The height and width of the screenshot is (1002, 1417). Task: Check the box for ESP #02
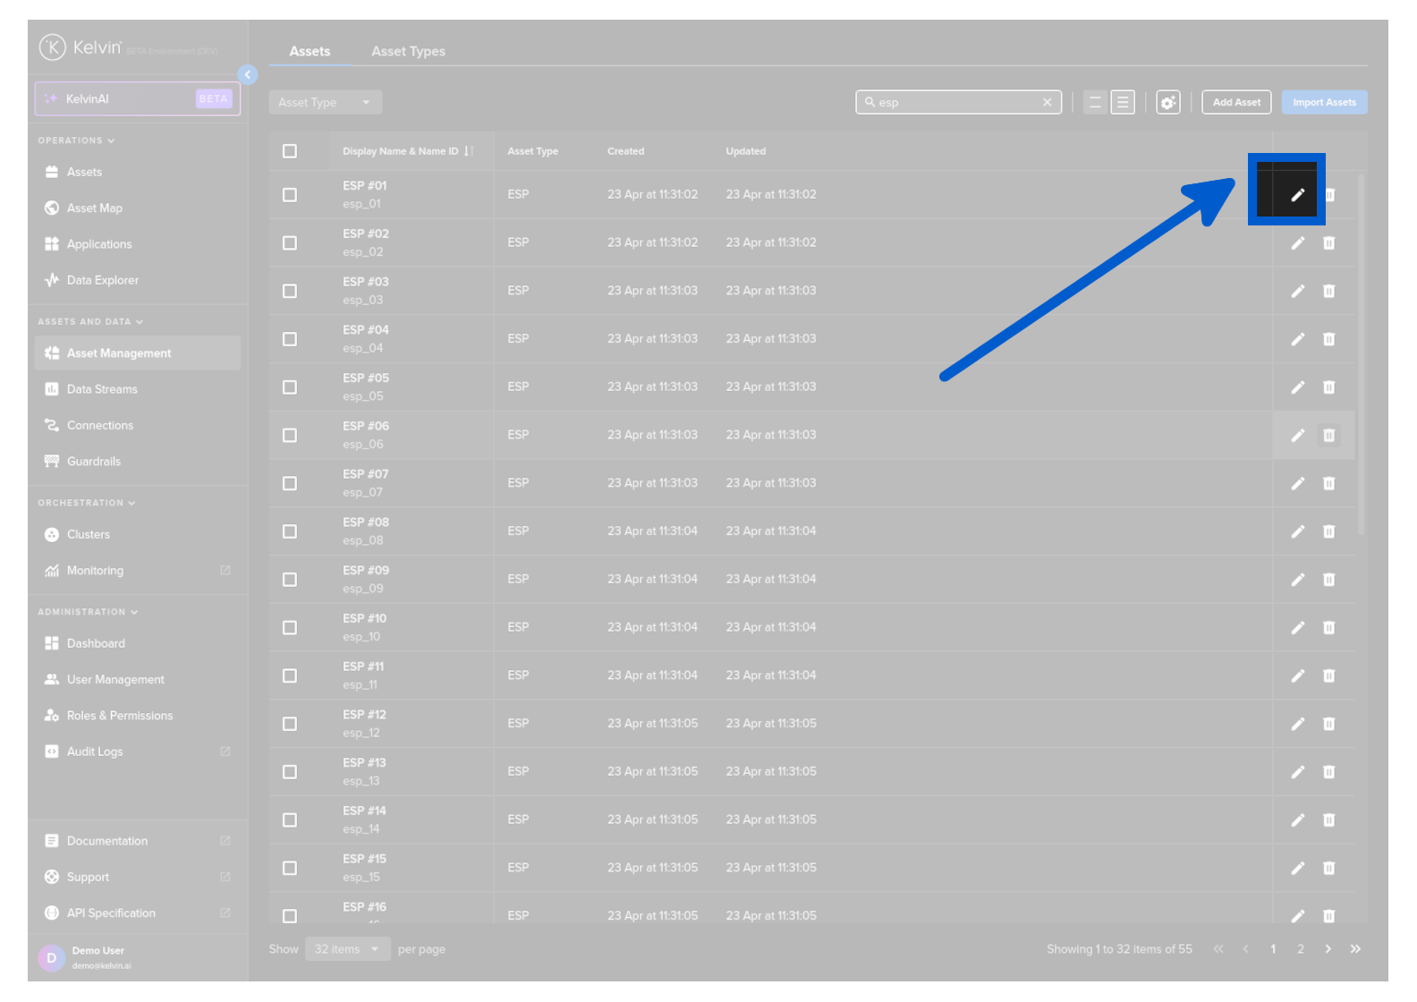pyautogui.click(x=290, y=243)
